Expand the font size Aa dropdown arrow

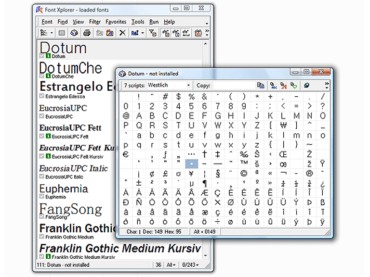point(143,33)
